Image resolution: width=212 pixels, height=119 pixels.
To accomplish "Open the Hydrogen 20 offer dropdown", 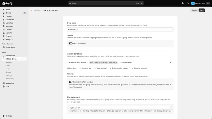I will click(x=120, y=108).
